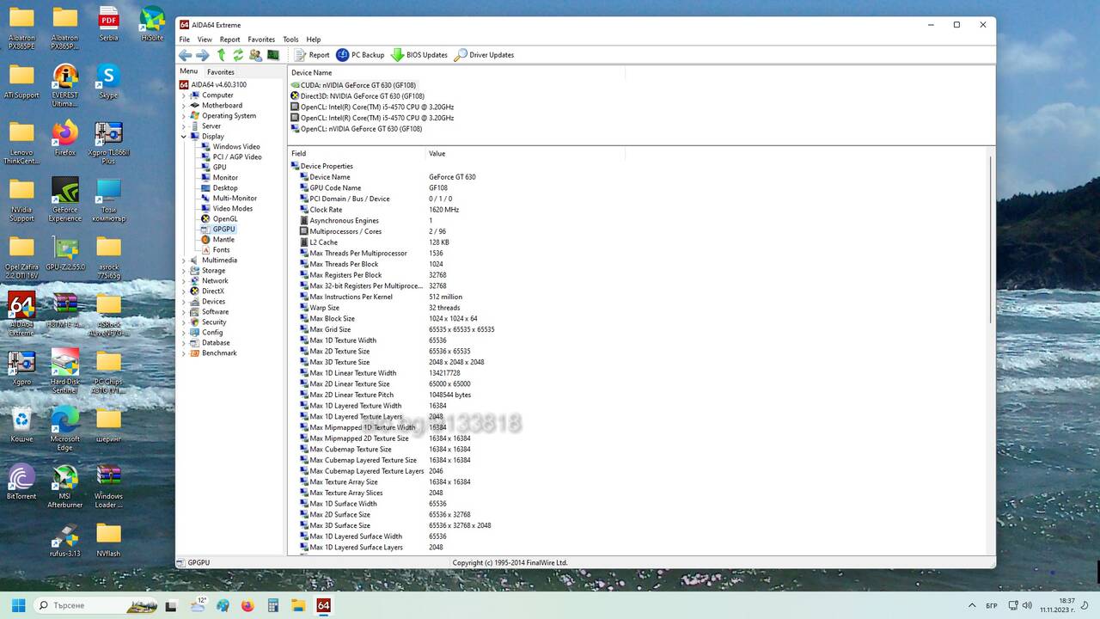
Task: Click the Back navigation arrow in toolbar
Action: click(x=185, y=55)
